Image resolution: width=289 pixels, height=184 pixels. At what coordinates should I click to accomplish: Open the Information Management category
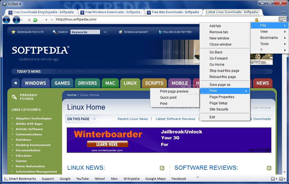[36, 171]
